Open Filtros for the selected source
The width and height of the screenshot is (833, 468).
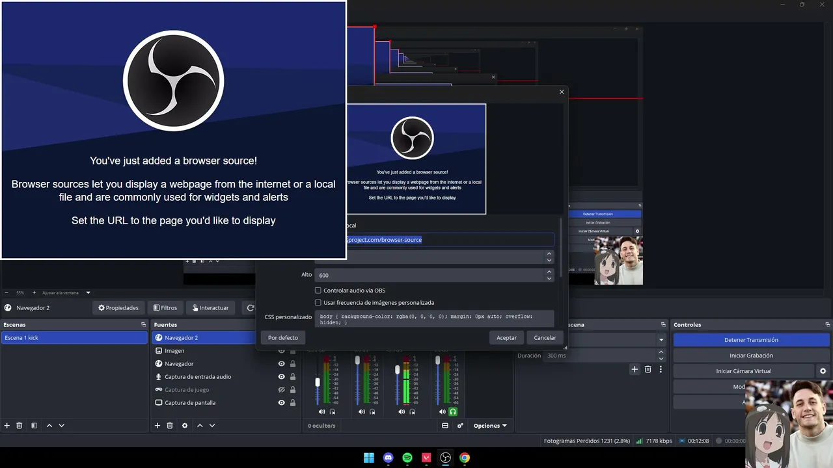tap(165, 307)
